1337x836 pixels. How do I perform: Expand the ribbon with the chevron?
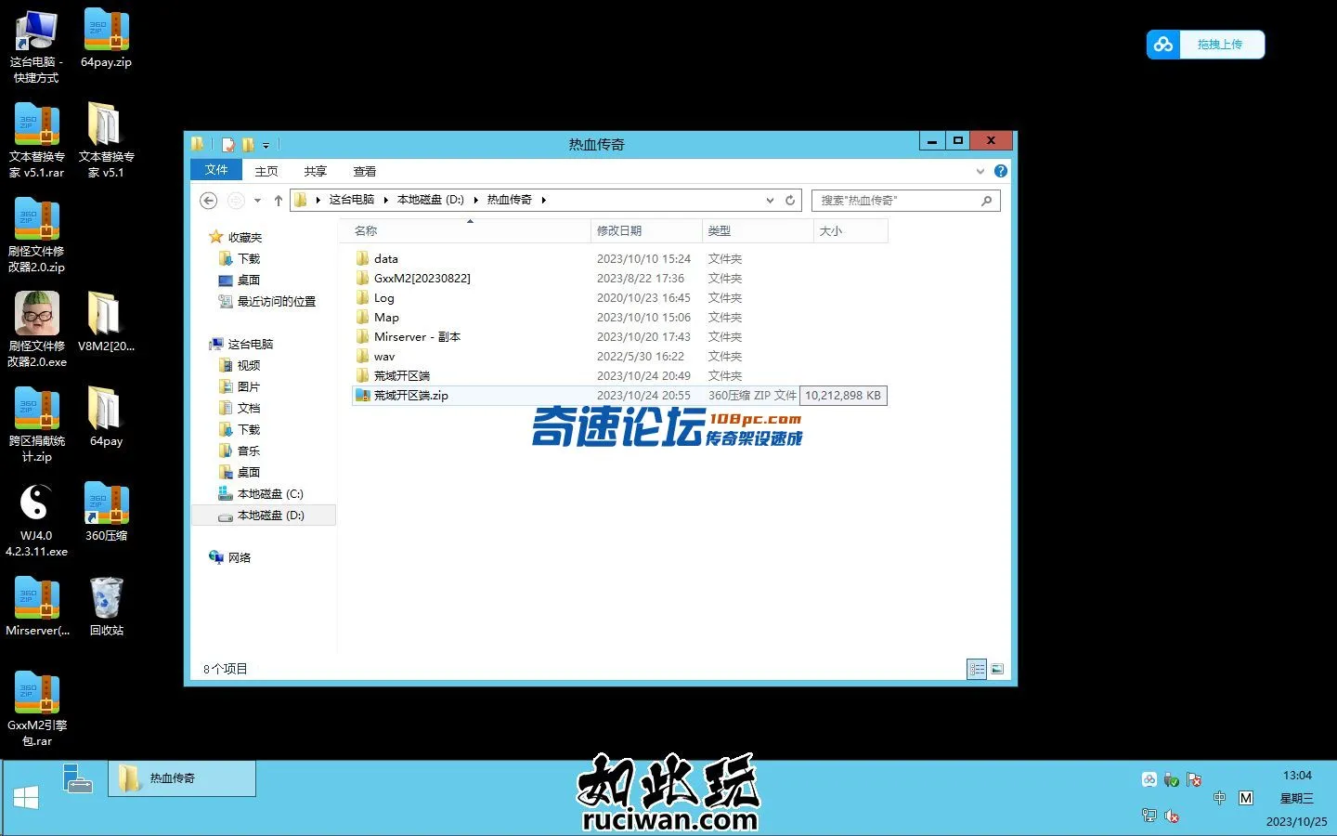tap(980, 171)
